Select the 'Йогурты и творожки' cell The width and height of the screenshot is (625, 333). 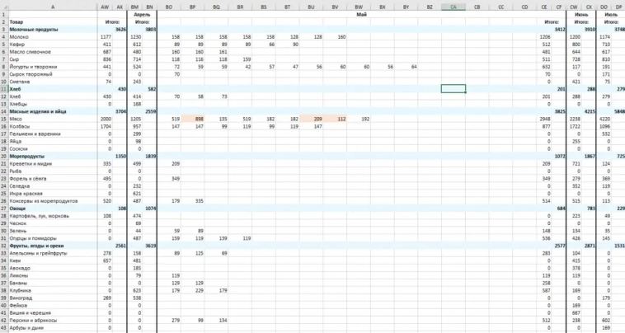[53, 67]
